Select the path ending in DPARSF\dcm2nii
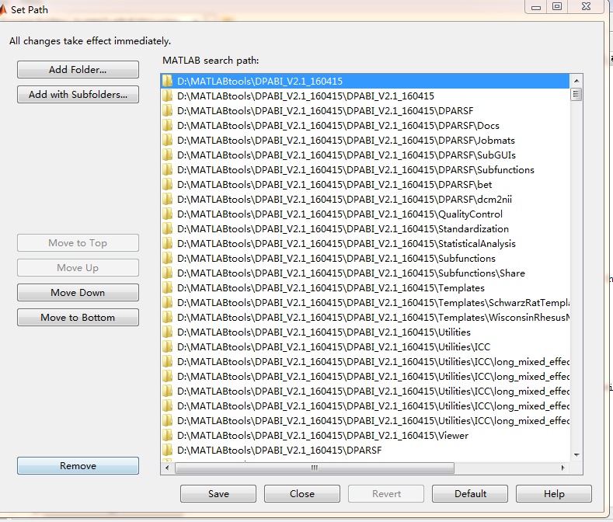 pos(365,200)
